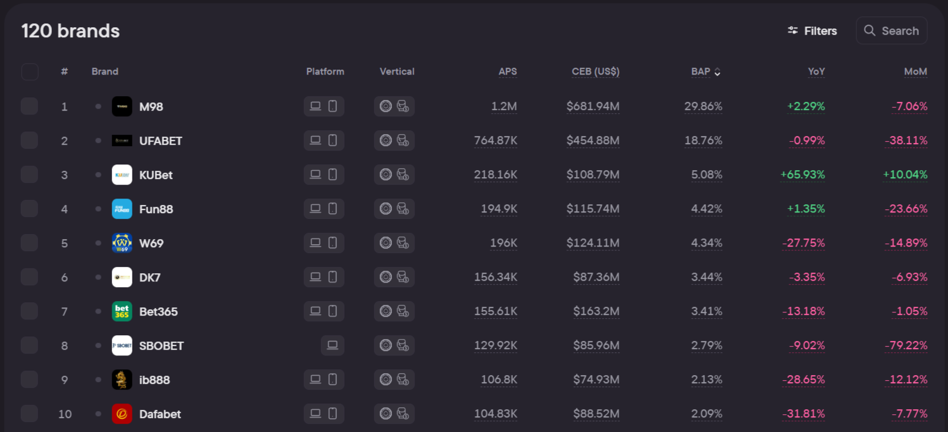Click the Dafabet brand logo
The height and width of the screenshot is (432, 948).
coord(122,414)
